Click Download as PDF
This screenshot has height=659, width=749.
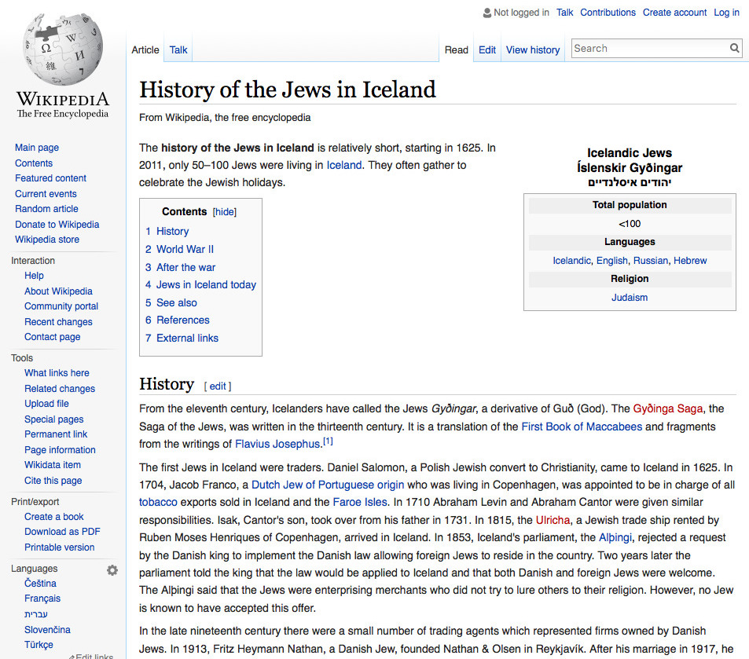(x=62, y=532)
